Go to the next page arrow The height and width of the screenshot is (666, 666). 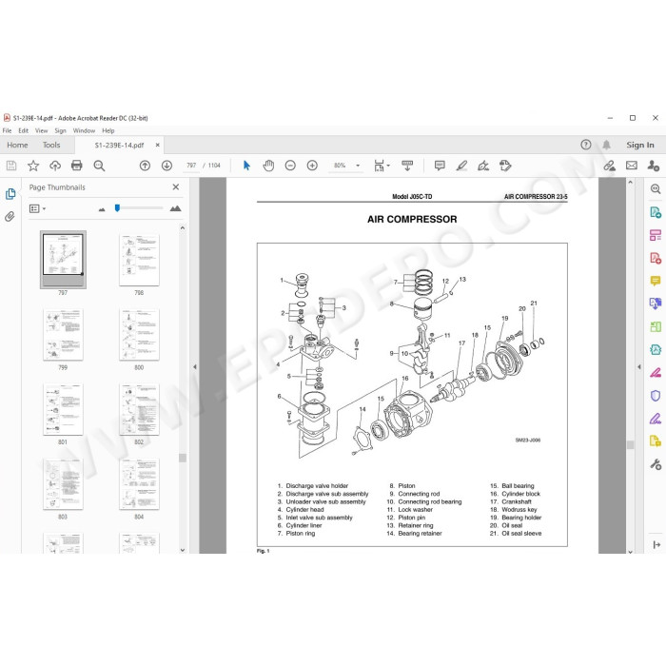(166, 166)
